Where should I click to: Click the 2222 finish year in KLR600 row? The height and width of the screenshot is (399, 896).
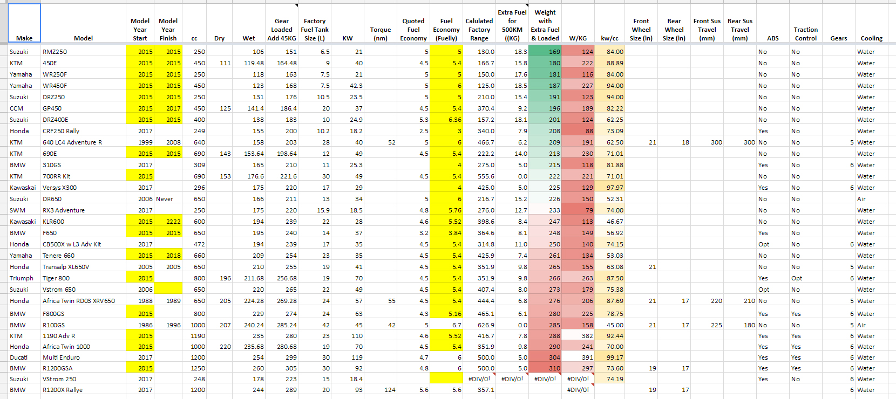click(x=168, y=222)
